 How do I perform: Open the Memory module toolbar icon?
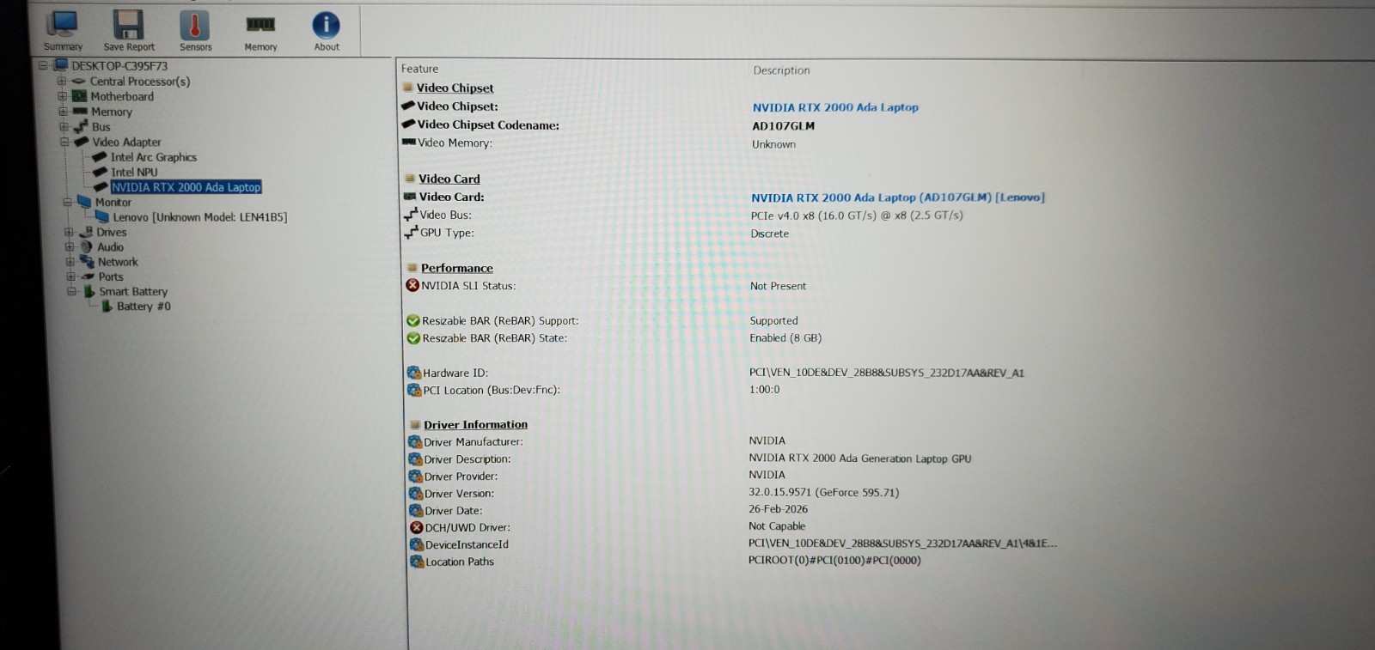tap(260, 24)
